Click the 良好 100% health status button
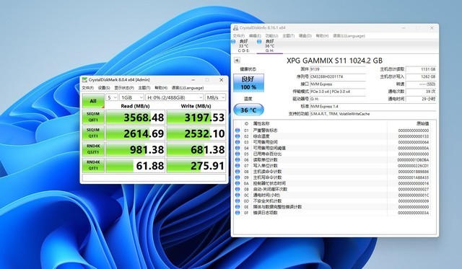Image resolution: width=462 pixels, height=269 pixels. (248, 83)
